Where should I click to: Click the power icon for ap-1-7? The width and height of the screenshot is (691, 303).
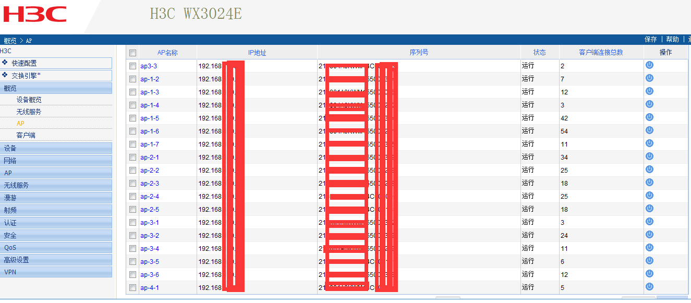pos(649,143)
